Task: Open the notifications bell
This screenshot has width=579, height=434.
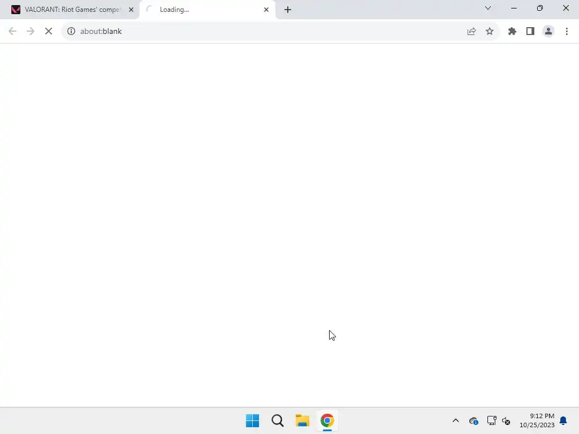Action: point(563,420)
